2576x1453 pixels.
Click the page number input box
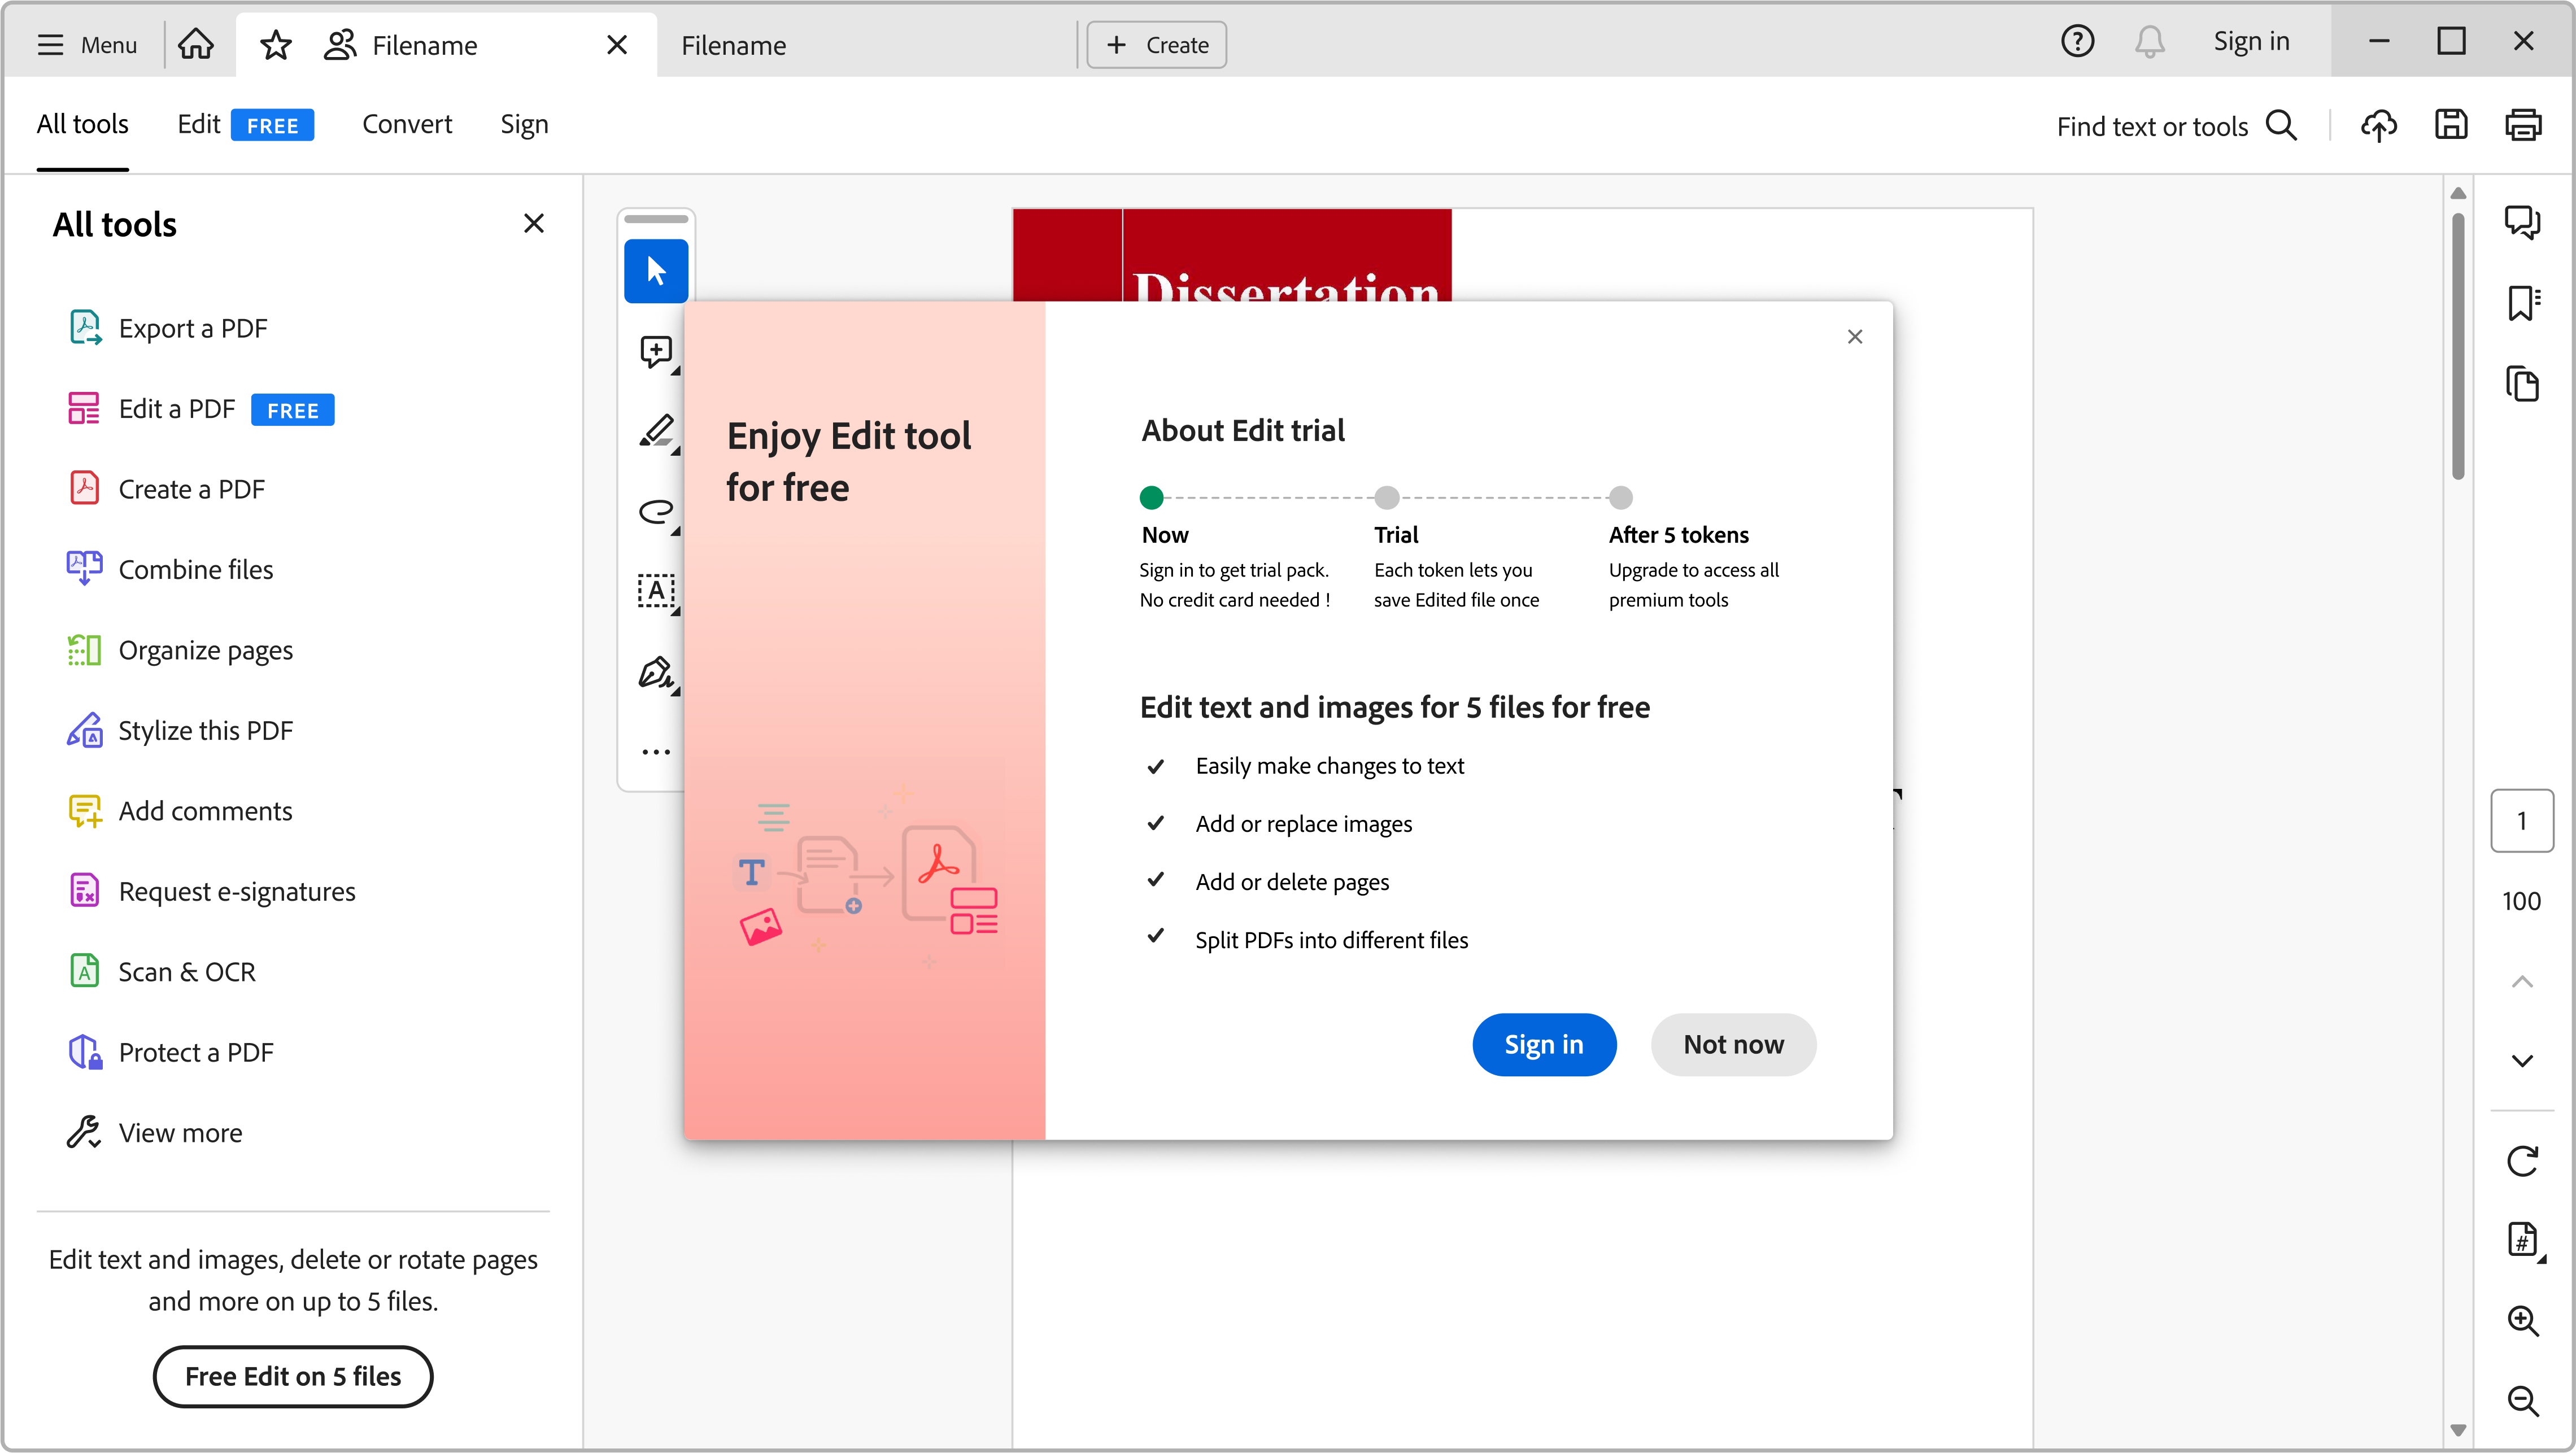coord(2521,821)
